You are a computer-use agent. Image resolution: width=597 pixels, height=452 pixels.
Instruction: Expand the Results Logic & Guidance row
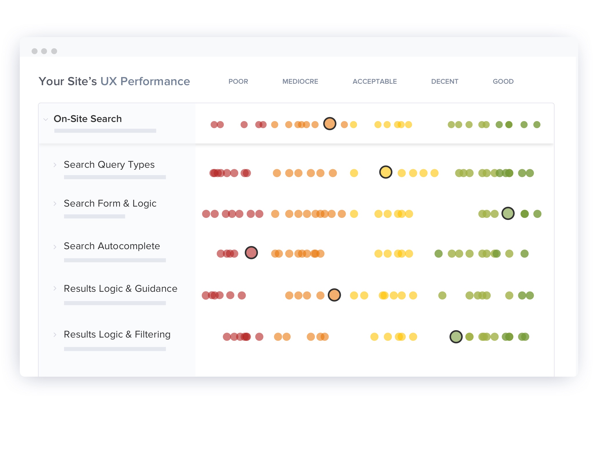[x=55, y=288]
